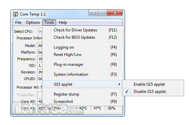
Task: Select Enable G15 applet
Action: (x=153, y=84)
